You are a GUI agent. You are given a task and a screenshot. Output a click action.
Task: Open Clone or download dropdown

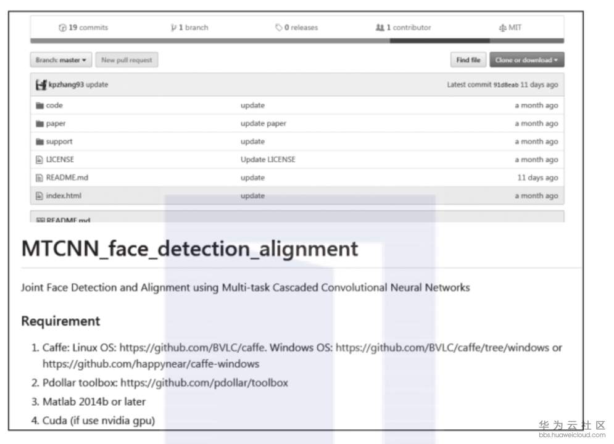click(526, 60)
